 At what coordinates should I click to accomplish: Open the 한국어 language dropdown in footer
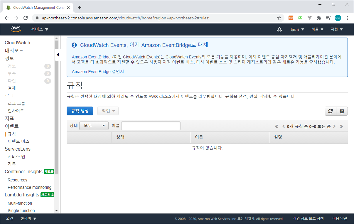point(28,218)
